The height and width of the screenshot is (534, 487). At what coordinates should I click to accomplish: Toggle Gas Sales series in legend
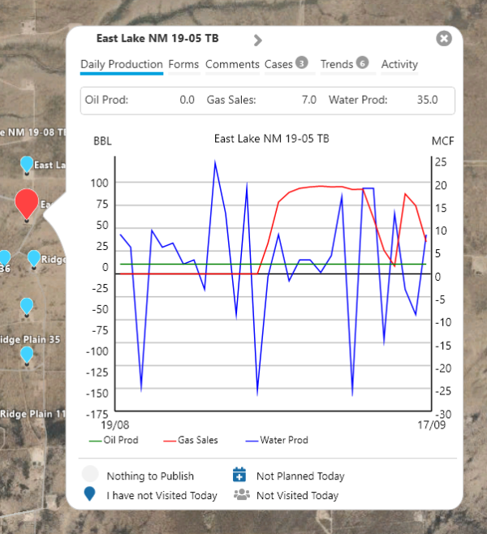click(x=191, y=440)
